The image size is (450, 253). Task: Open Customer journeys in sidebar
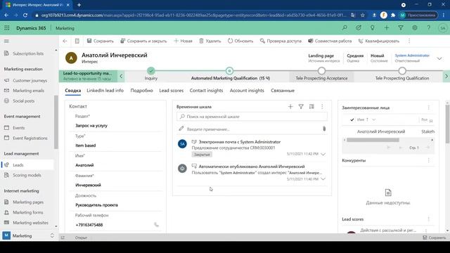tap(30, 80)
